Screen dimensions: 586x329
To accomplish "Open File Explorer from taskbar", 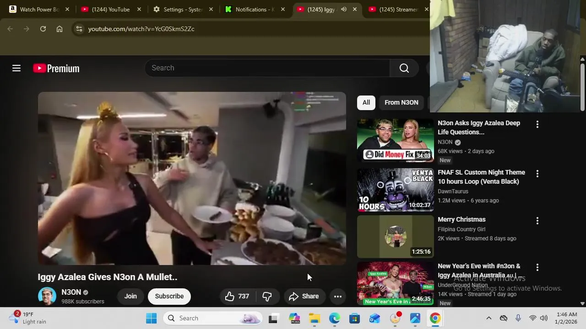I will [315, 318].
